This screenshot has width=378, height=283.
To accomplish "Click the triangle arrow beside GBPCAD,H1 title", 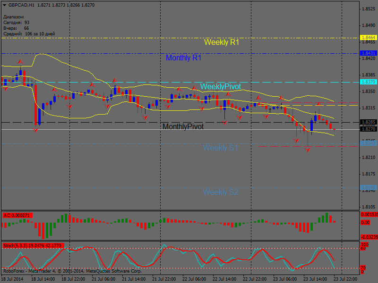I will pyautogui.click(x=5, y=4).
